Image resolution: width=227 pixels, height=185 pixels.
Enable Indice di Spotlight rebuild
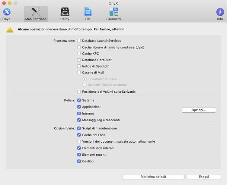coord(79,66)
